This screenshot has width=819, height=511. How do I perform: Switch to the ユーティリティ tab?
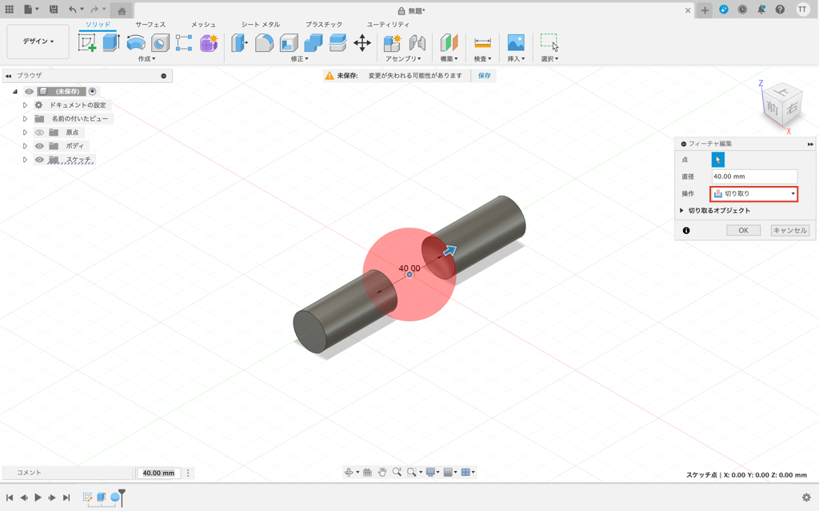point(388,25)
